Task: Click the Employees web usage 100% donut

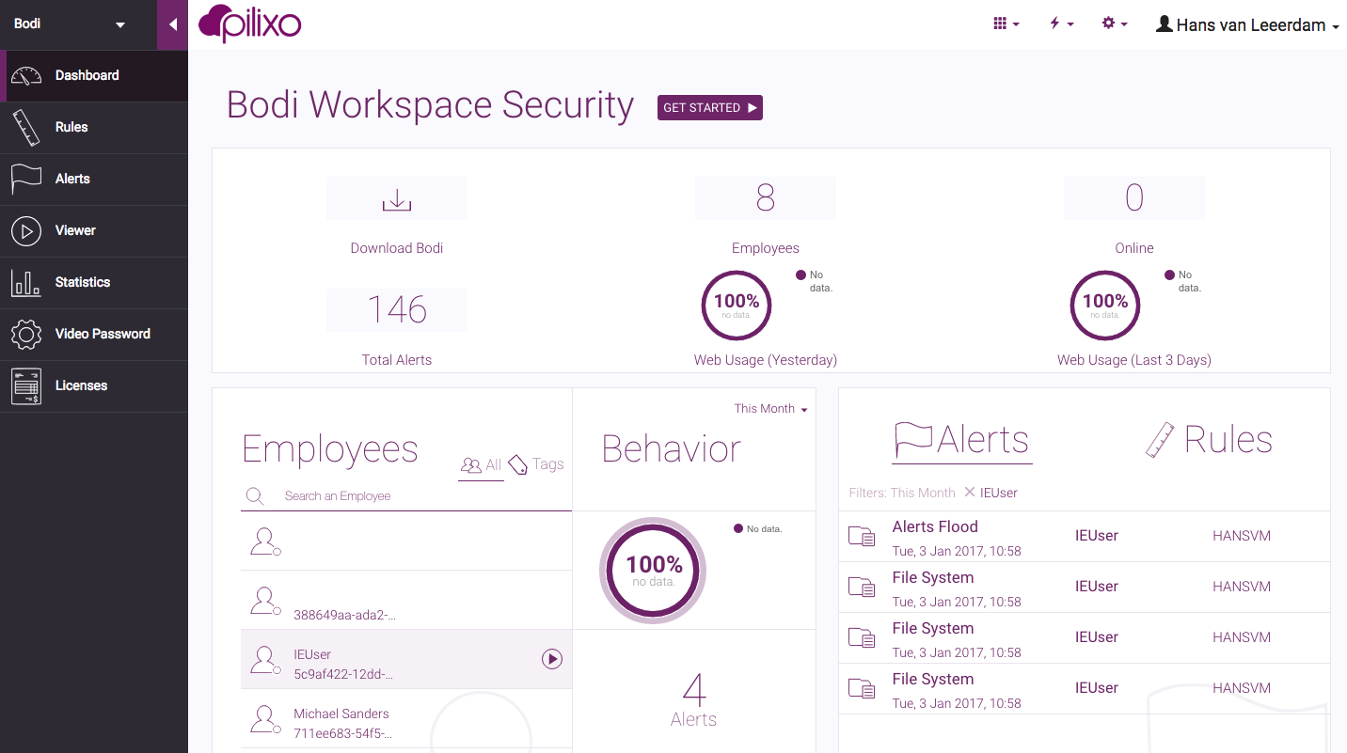Action: [x=737, y=306]
